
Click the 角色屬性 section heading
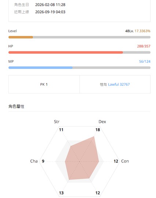[16, 106]
